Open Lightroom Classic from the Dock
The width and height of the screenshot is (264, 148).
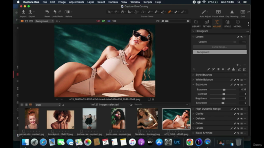pyautogui.click(x=177, y=142)
